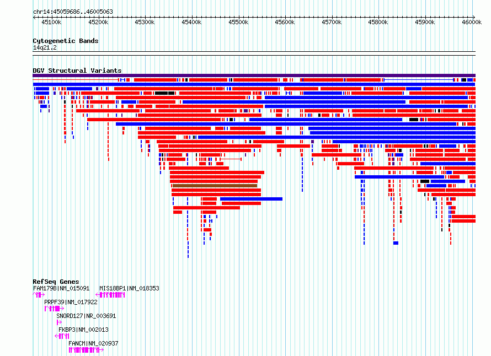Click the 45800k ruler label
Viewport: 491px width, 356px height.
point(378,22)
